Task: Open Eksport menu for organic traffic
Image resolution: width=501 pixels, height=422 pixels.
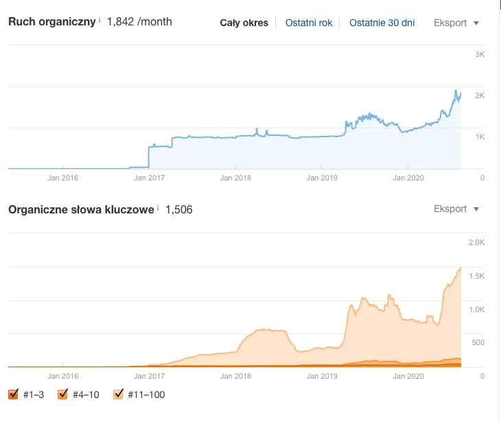Action: pos(450,23)
